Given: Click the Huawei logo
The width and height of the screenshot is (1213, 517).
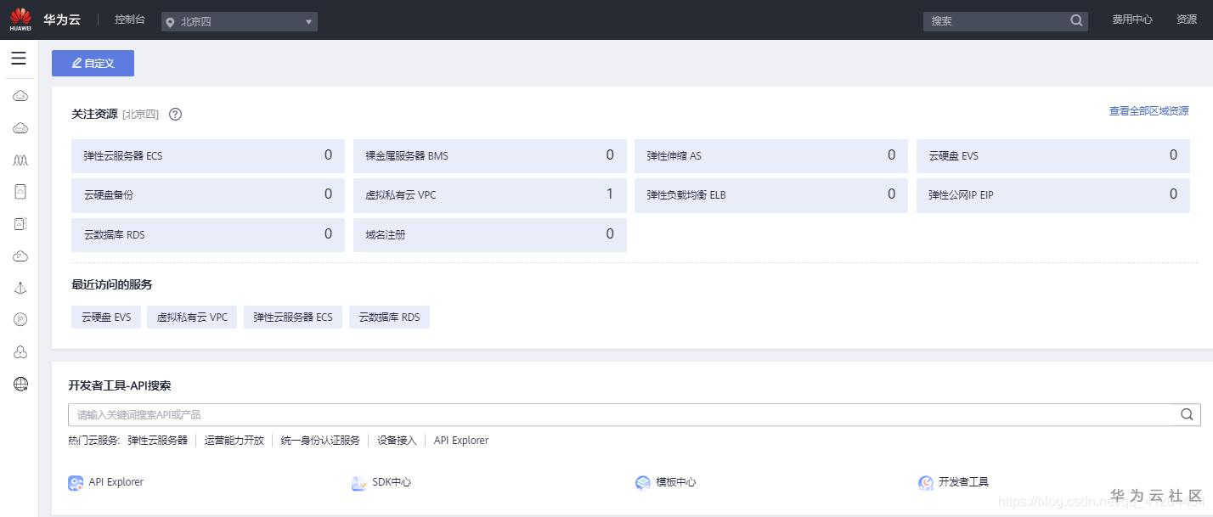Looking at the screenshot, I should (20, 19).
